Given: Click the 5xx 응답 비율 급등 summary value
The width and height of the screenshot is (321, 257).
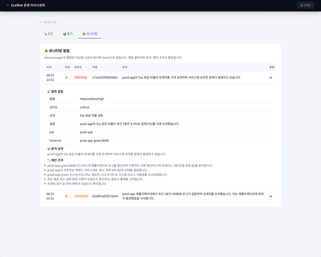Looking at the screenshot, I should [x=91, y=116].
